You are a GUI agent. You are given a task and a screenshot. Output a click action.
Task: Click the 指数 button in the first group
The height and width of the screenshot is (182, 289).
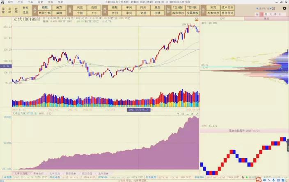point(45,7)
